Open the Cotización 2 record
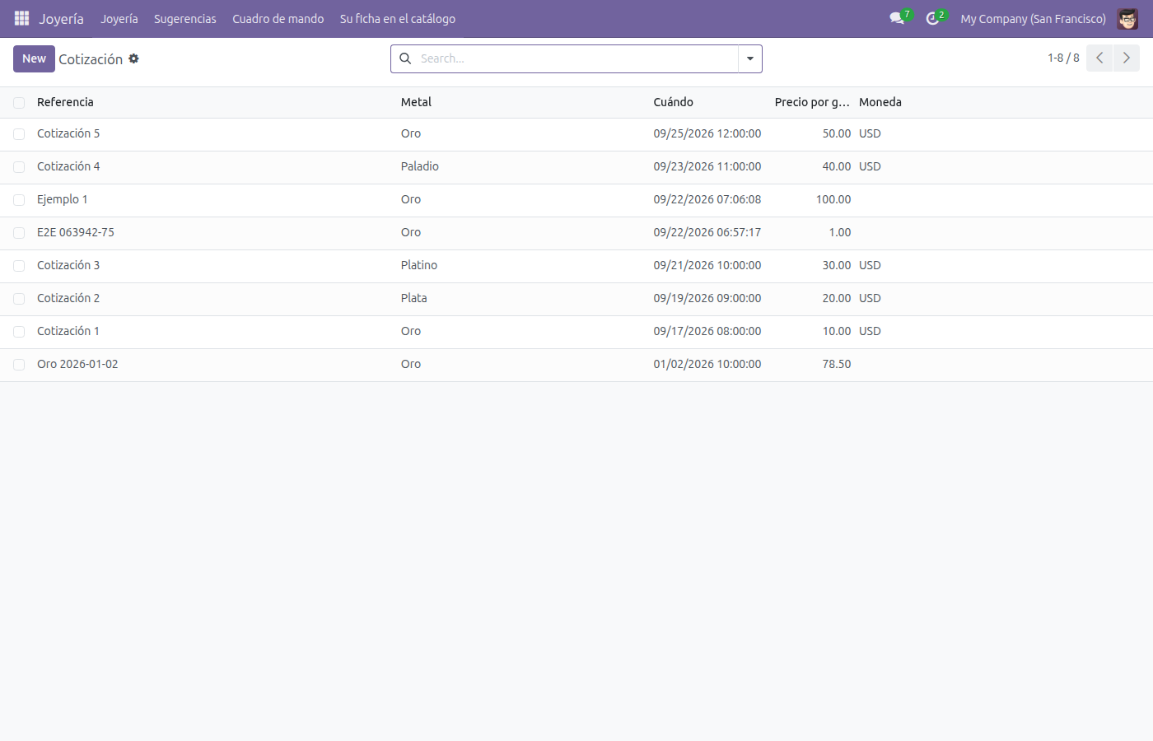Screen dimensions: 1153x741 tap(68, 298)
